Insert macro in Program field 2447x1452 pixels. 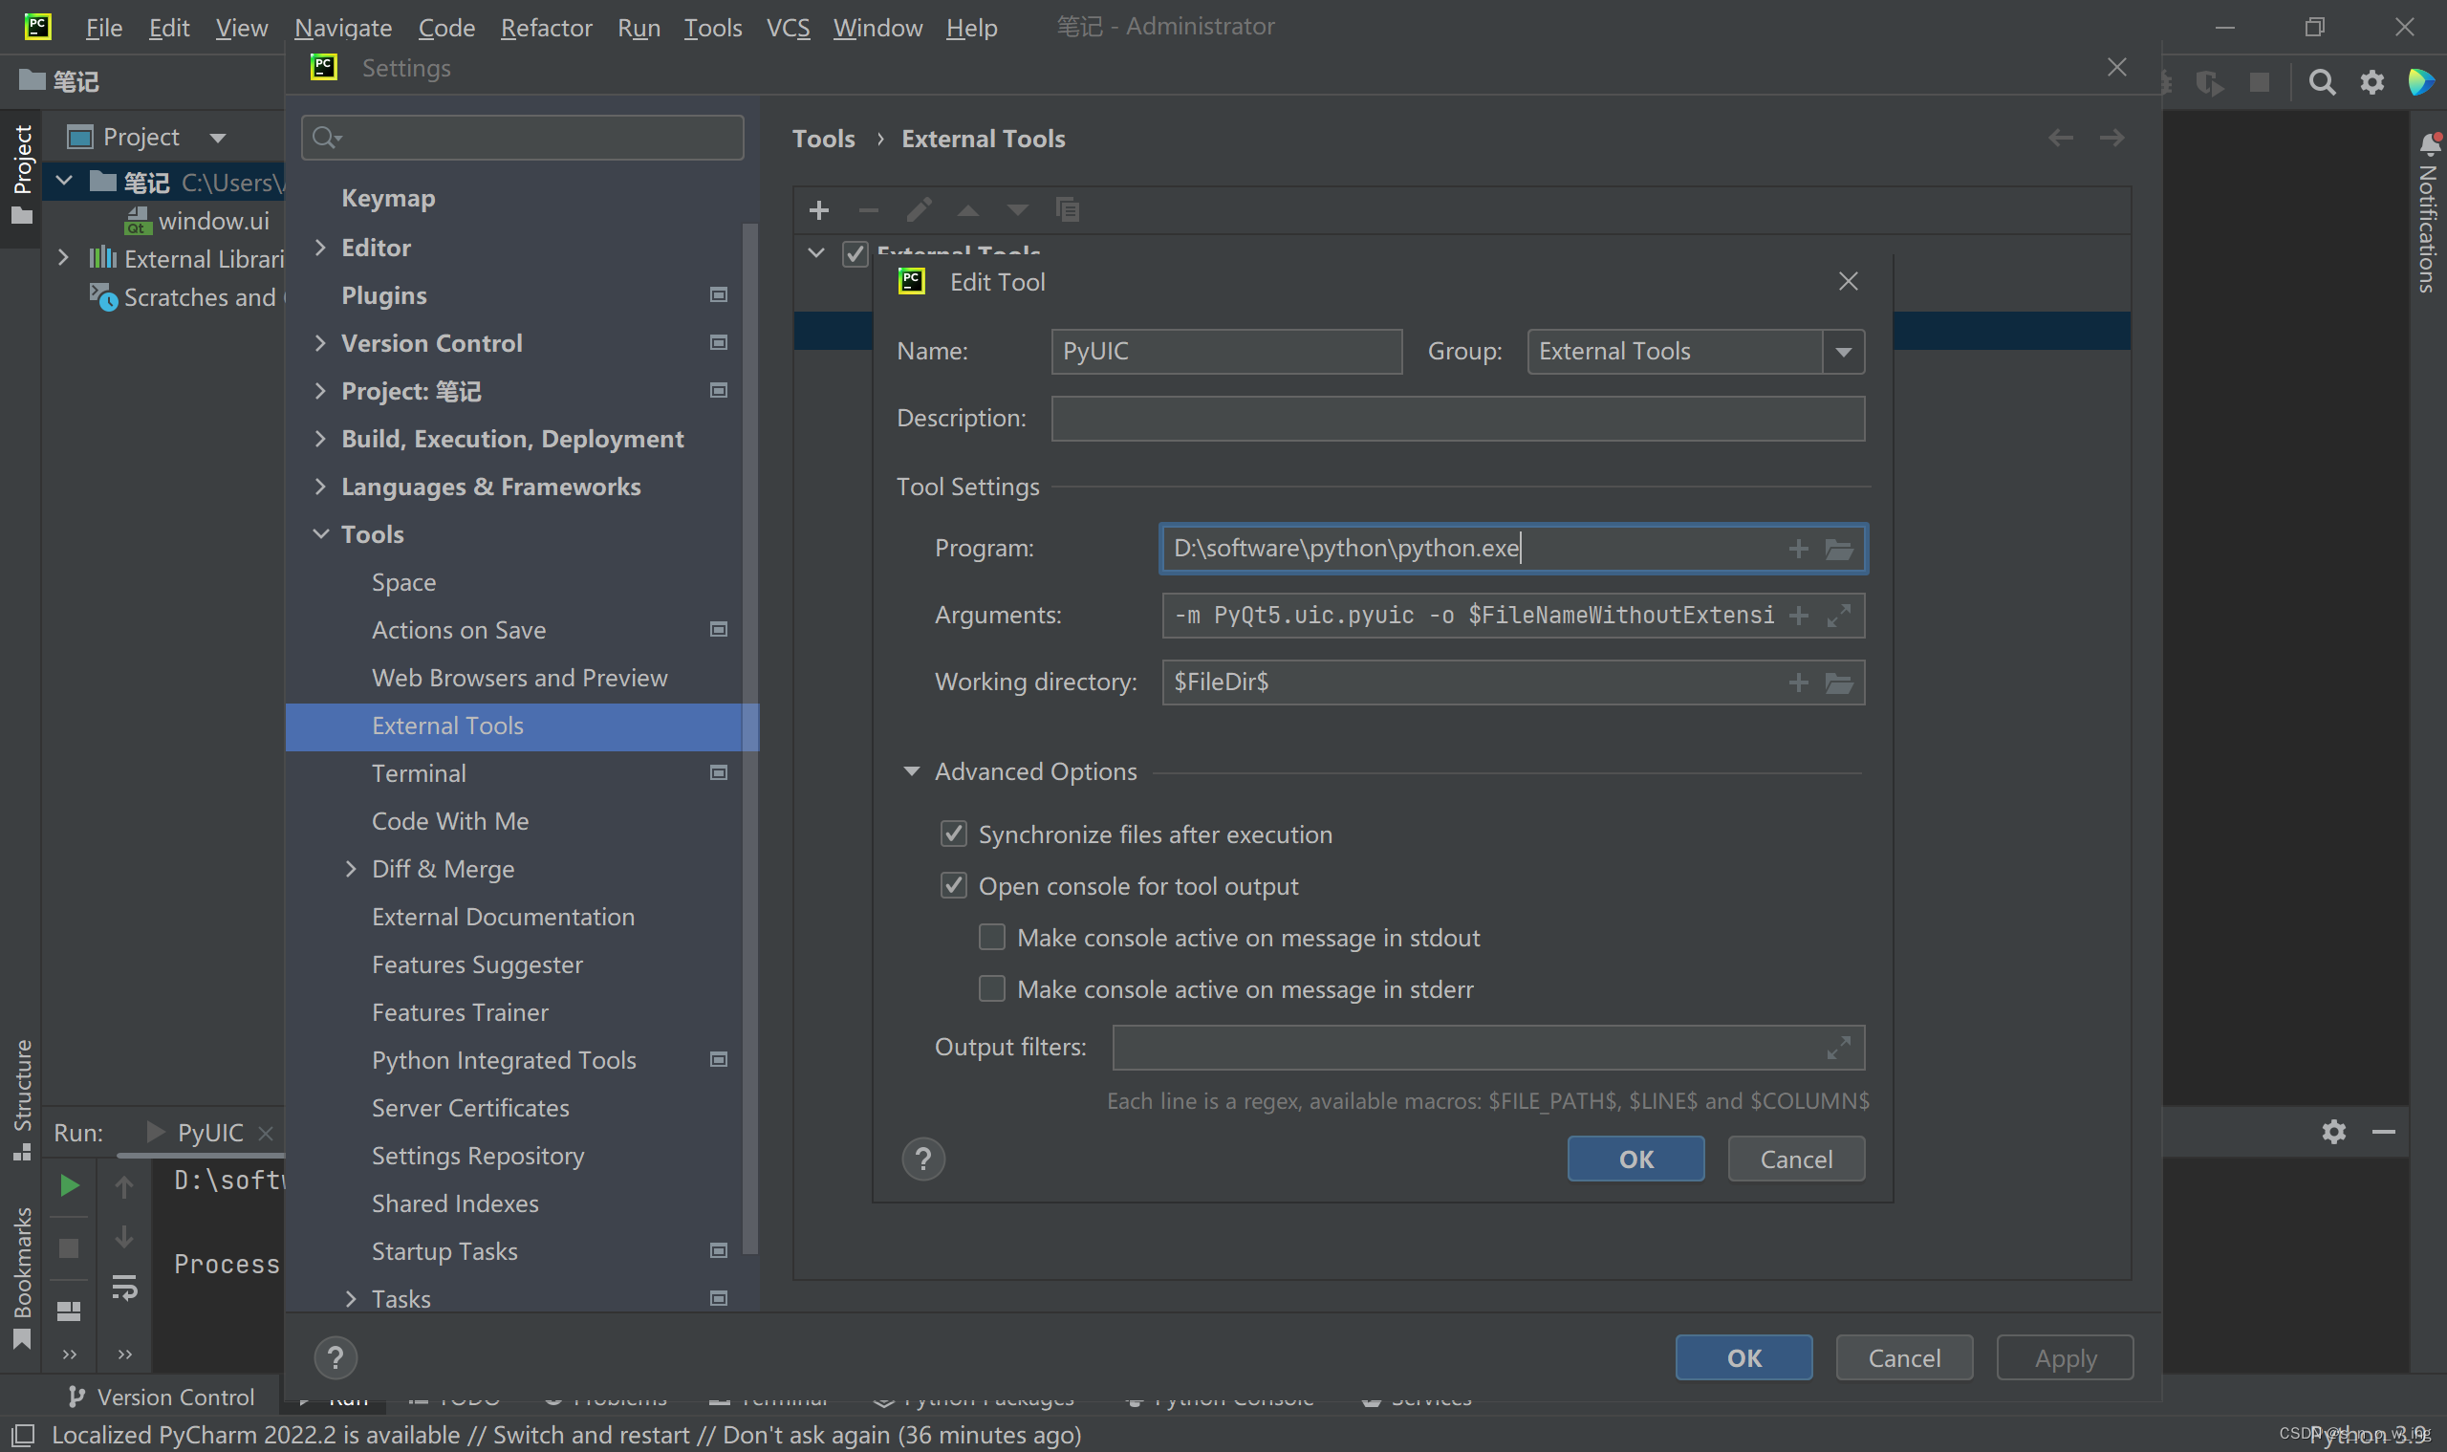(1798, 549)
